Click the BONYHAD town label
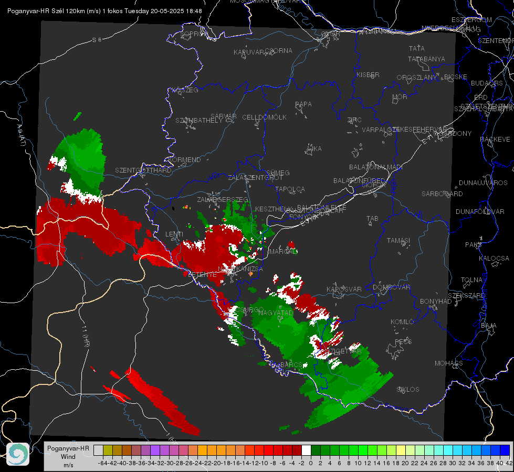Screen dimensions: 514x472 (436, 302)
